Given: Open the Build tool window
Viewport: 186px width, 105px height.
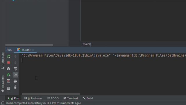Looking at the screenshot, I should tap(88, 98).
